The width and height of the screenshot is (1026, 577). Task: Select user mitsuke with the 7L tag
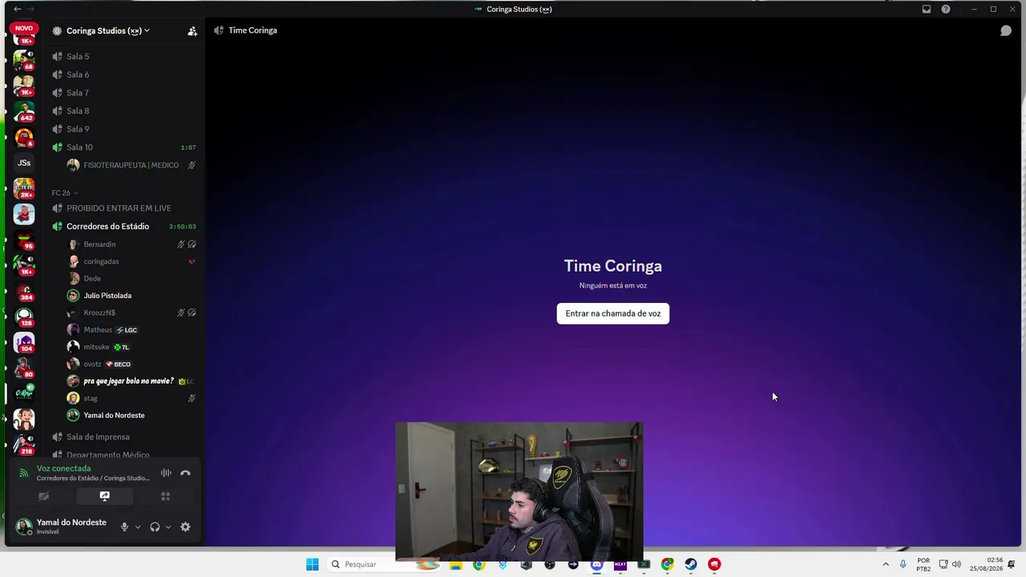point(131,347)
